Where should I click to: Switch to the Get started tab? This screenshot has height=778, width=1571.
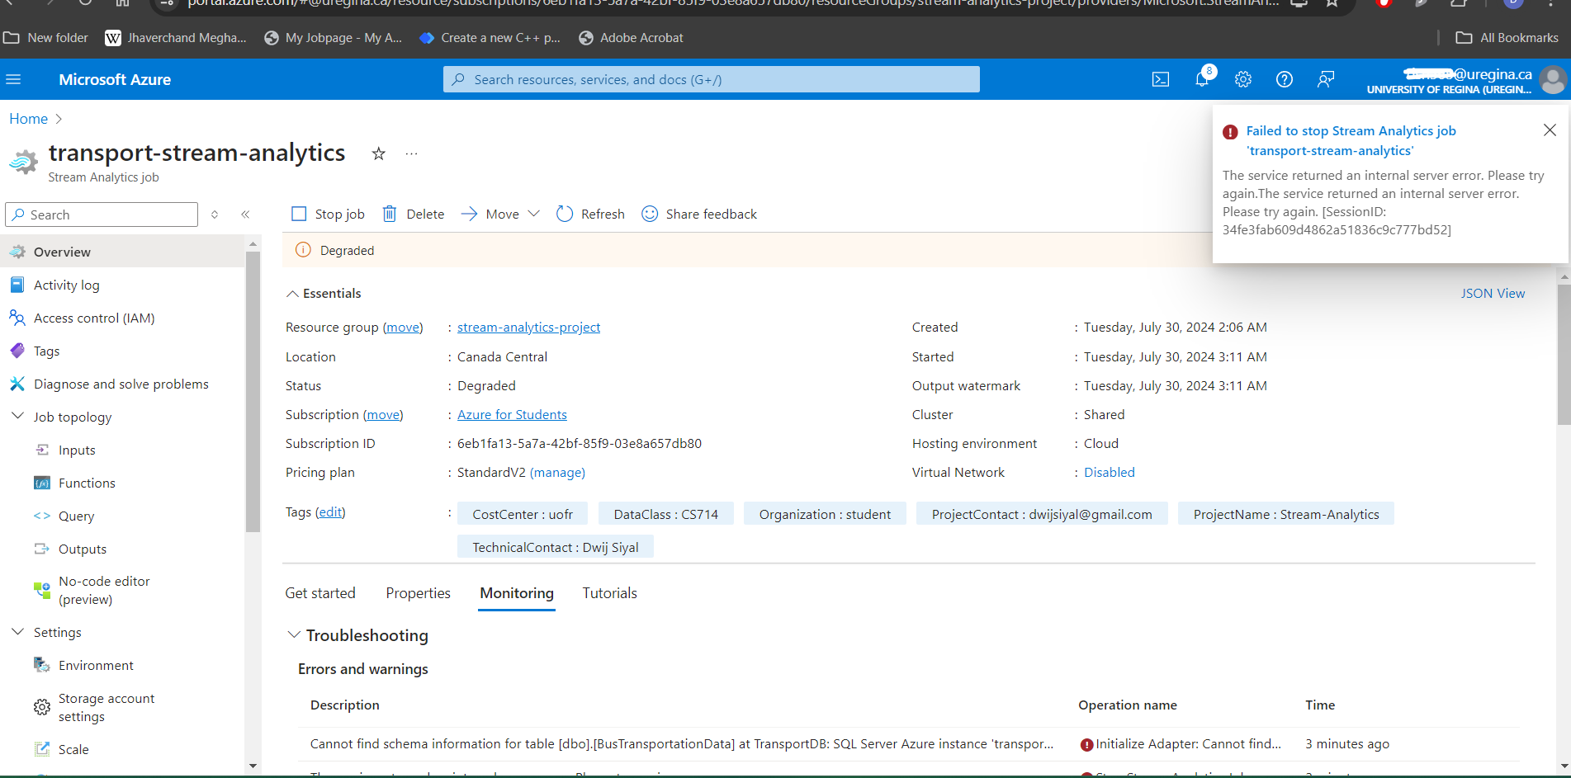pos(320,593)
